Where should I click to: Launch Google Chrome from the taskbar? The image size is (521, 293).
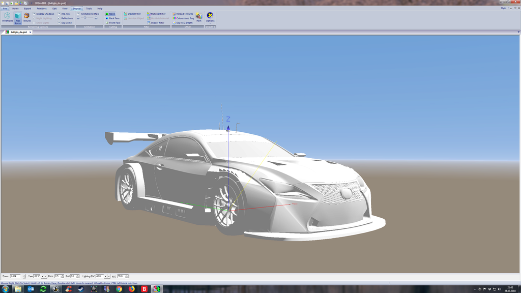pos(119,289)
